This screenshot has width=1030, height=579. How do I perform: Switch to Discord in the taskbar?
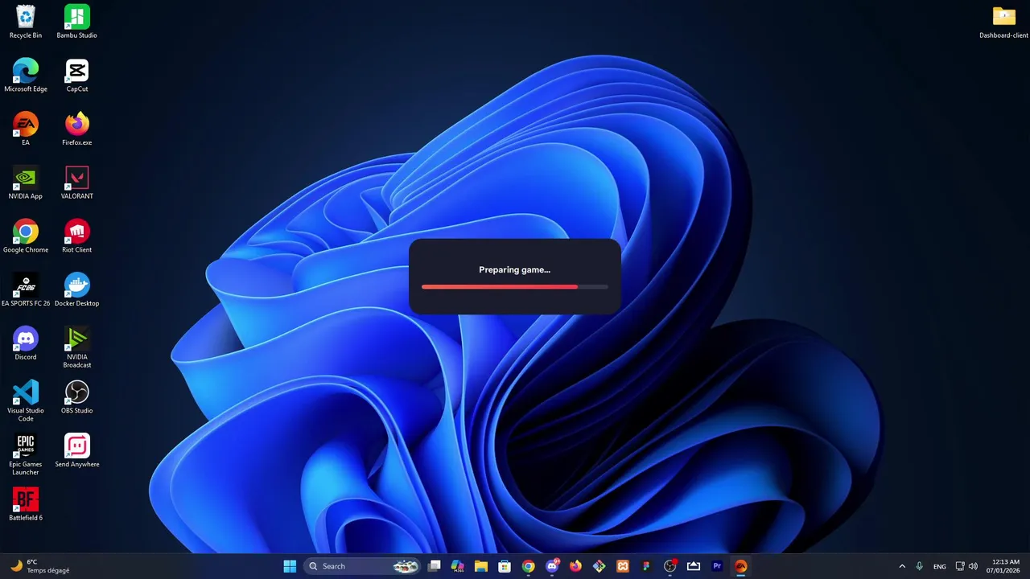coord(552,566)
